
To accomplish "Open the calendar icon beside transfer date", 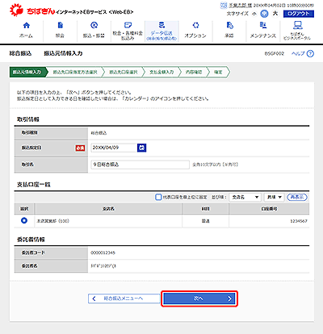I will [x=141, y=148].
